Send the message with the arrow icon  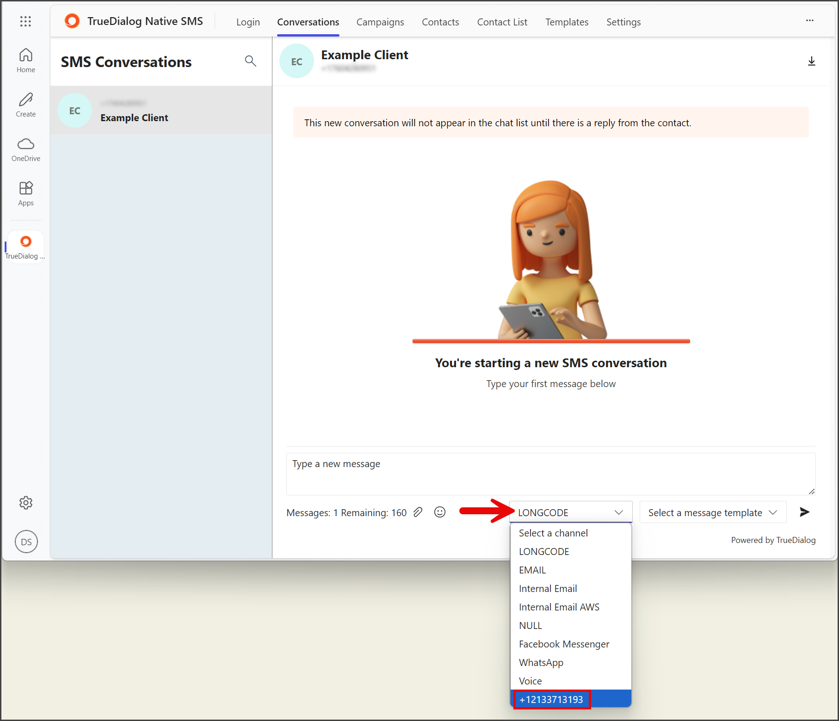[x=804, y=512]
